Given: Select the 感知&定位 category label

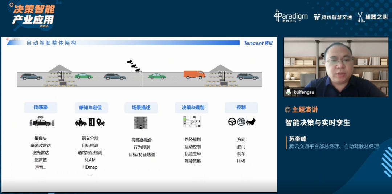Looking at the screenshot, I should tap(91, 108).
